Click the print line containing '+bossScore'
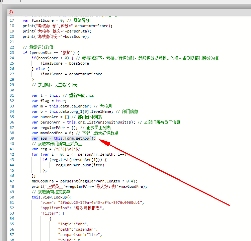This screenshot has width=251, height=241. 56,36
